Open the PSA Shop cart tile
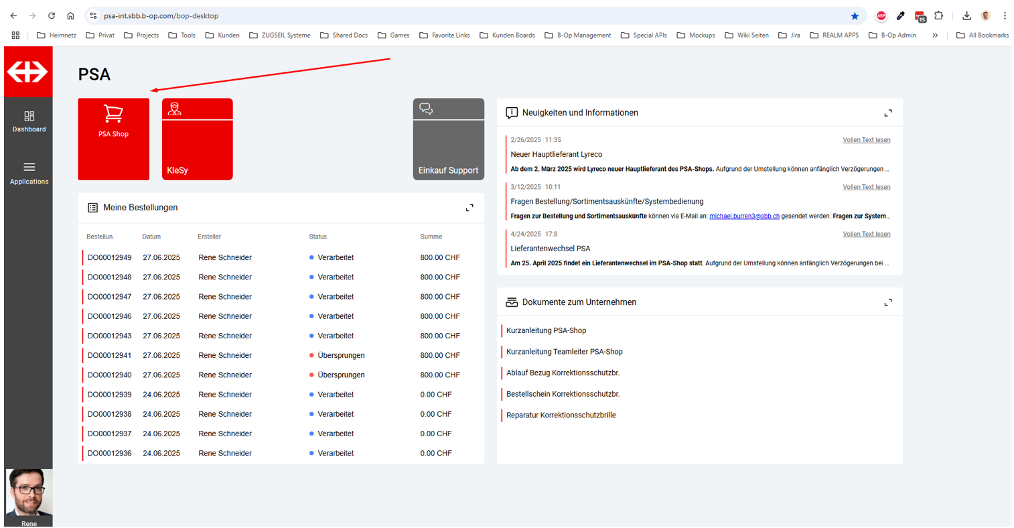The image size is (1014, 528). click(x=113, y=139)
